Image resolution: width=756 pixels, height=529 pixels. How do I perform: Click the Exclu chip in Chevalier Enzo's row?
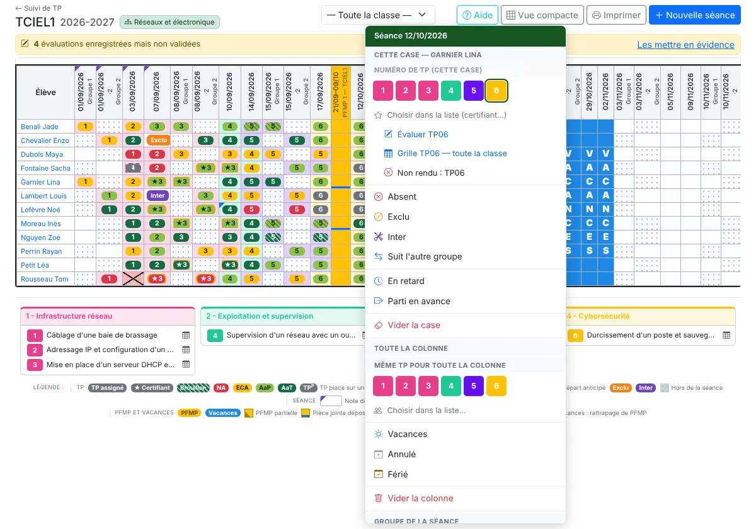click(x=158, y=140)
